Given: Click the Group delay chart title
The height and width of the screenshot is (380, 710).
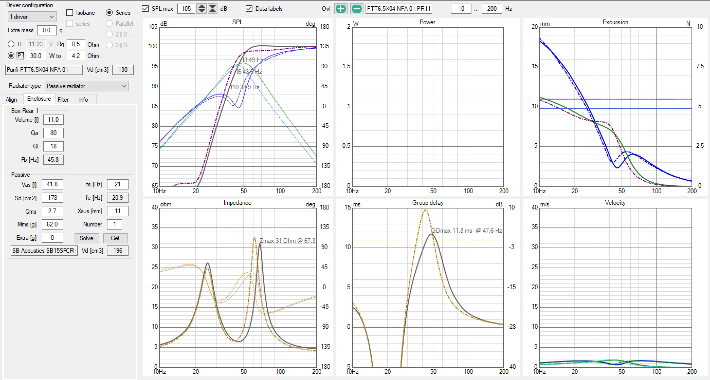Looking at the screenshot, I should pyautogui.click(x=428, y=203).
